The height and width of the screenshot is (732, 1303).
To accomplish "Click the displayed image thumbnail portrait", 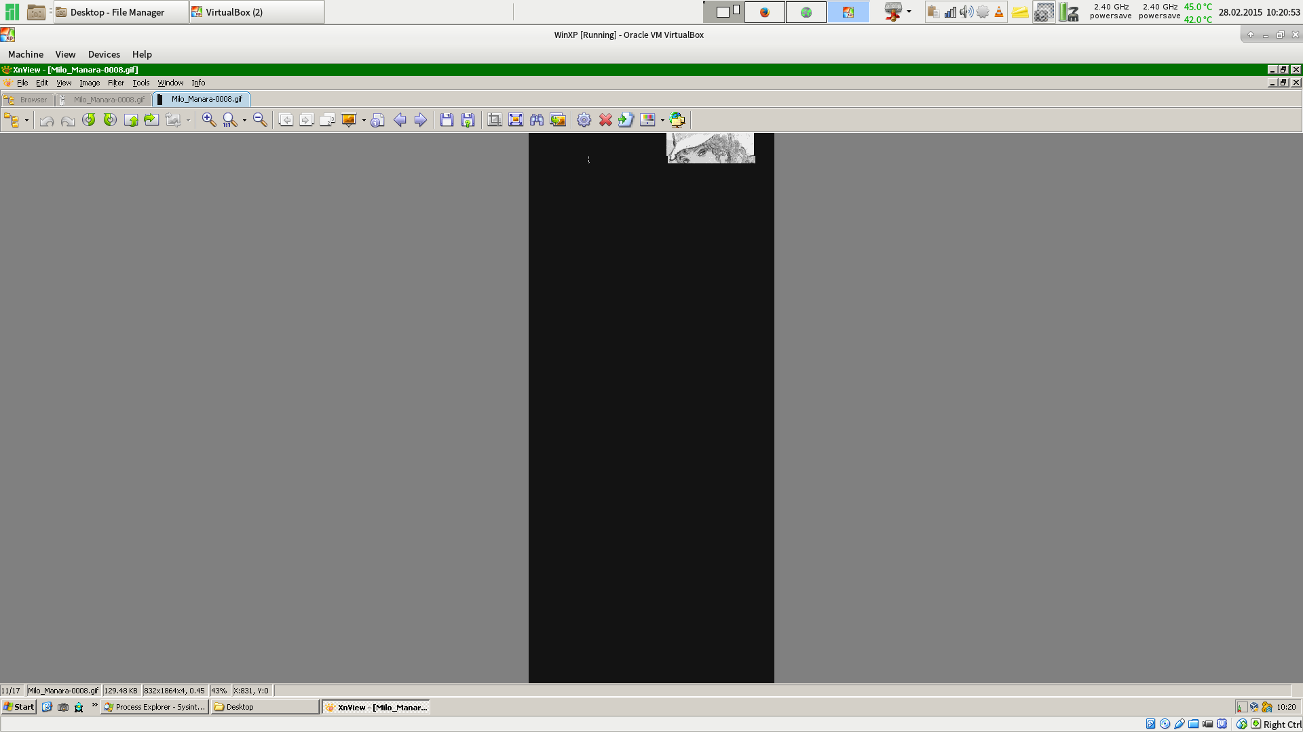I will (x=711, y=148).
